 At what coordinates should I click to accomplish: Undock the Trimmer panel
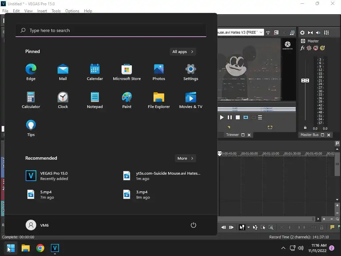coord(243,135)
